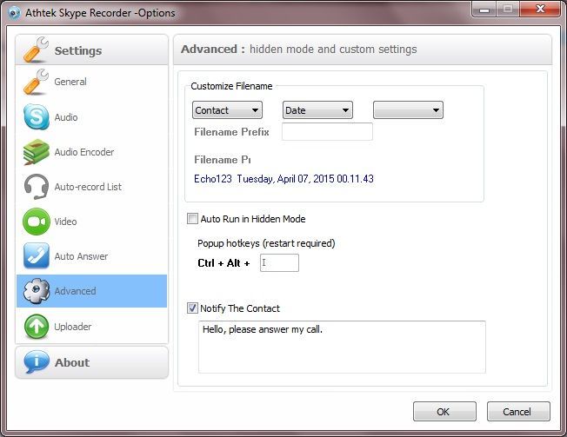This screenshot has width=567, height=437.
Task: Open the Date filename dropdown
Action: (x=317, y=110)
